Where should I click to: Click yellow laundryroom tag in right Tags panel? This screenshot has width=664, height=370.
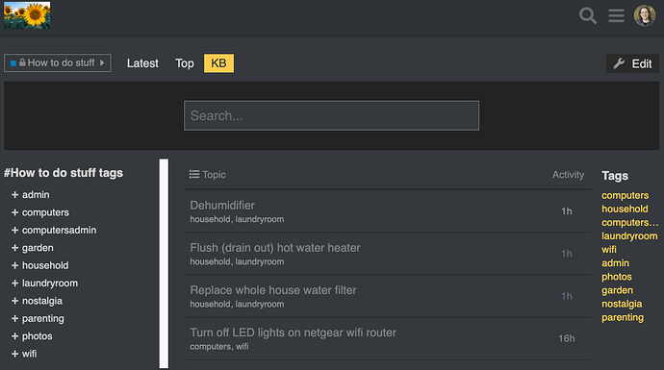click(629, 236)
